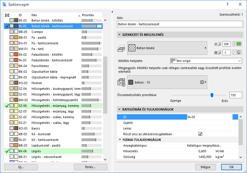
Task: Click the foreground pen number field 169
Action: point(227,44)
